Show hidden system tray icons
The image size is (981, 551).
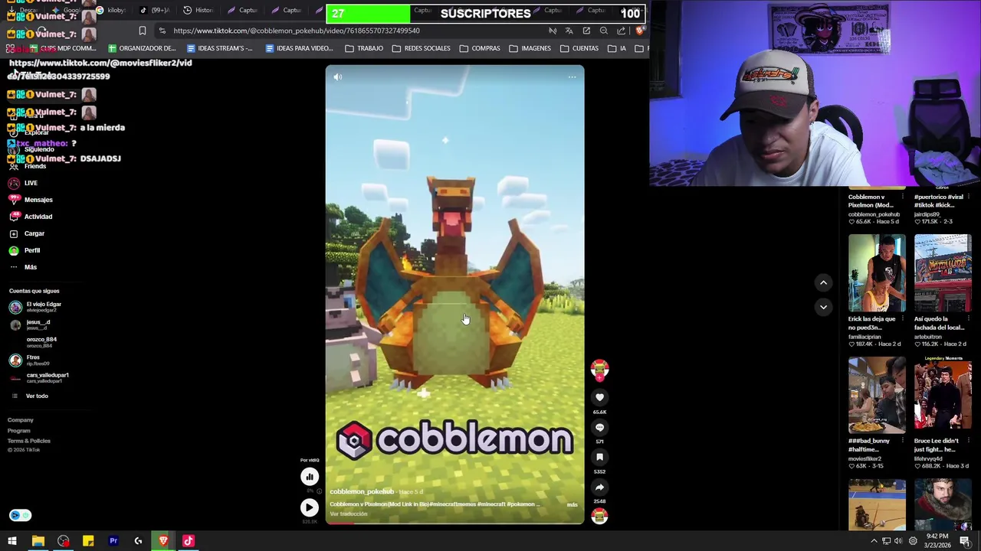(874, 541)
